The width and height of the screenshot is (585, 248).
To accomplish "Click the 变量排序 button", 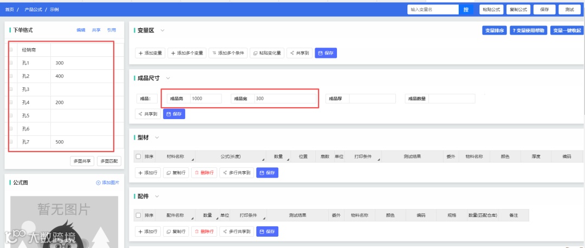I will [x=495, y=30].
